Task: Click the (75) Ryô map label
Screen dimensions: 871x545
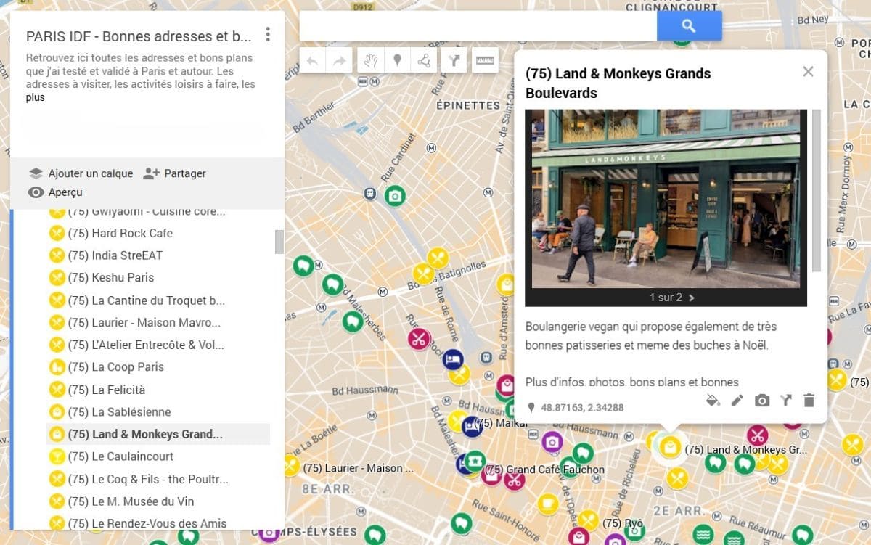Action: [623, 523]
